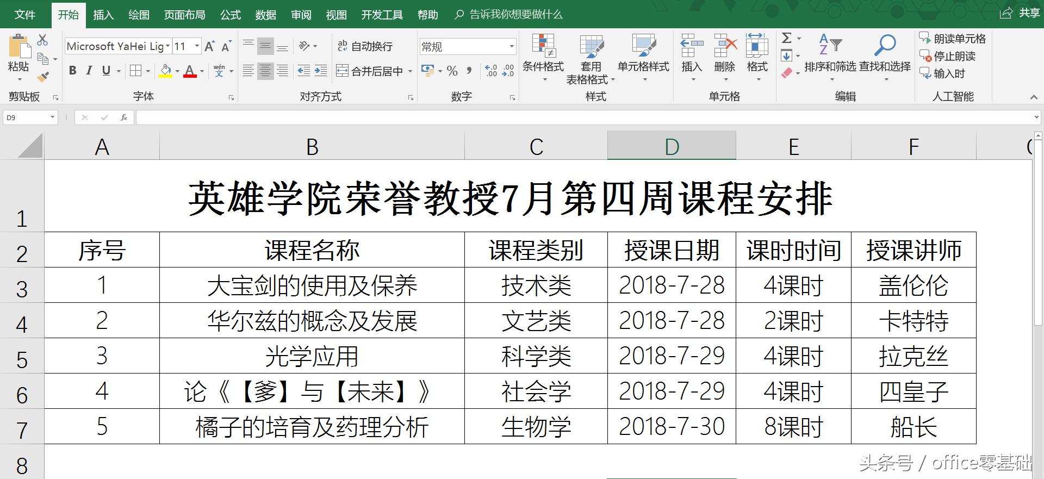Apply accounting number format icon
This screenshot has width=1044, height=479.
coord(428,71)
